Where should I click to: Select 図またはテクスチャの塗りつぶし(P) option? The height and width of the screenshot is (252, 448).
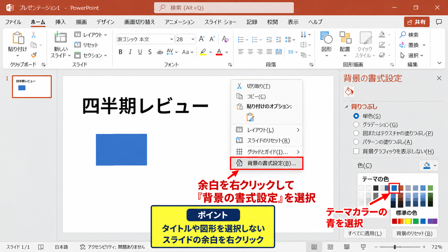[x=356, y=133]
